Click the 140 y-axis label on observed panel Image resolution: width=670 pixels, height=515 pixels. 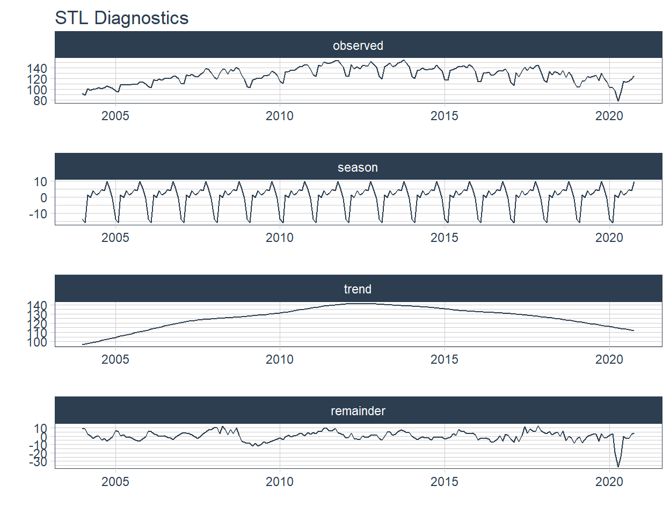point(37,69)
